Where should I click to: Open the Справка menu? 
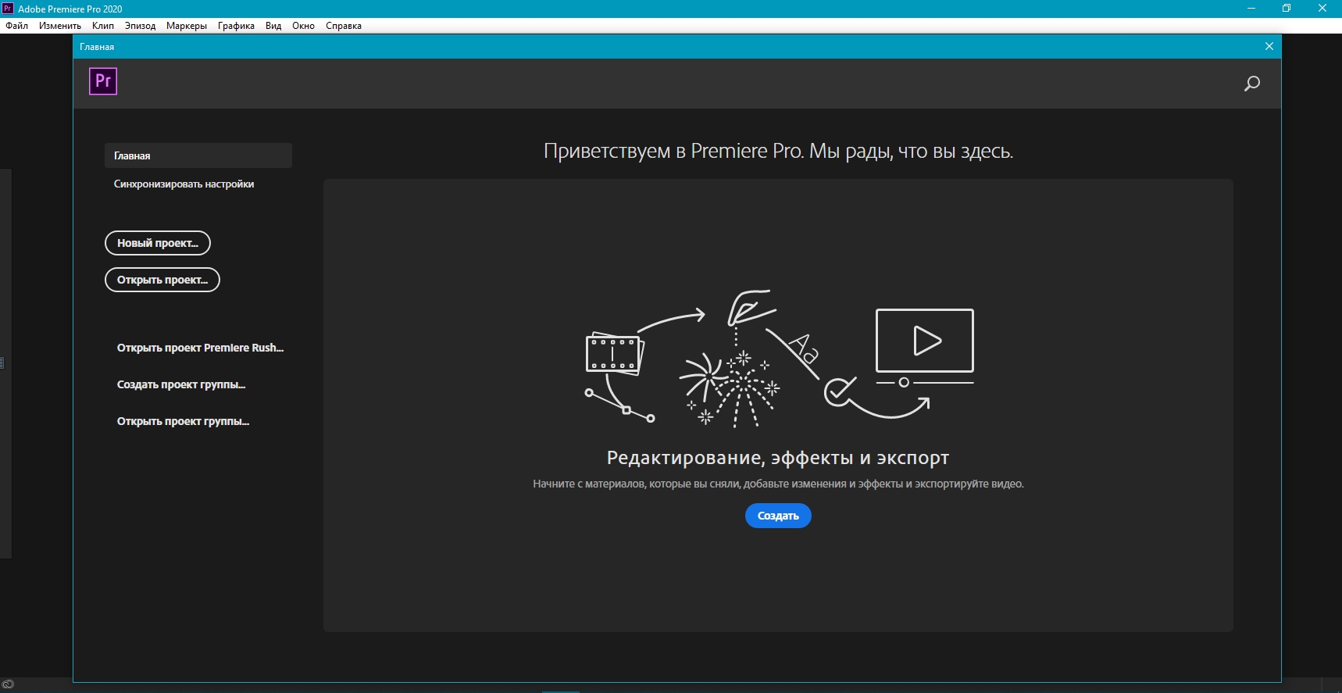point(344,26)
